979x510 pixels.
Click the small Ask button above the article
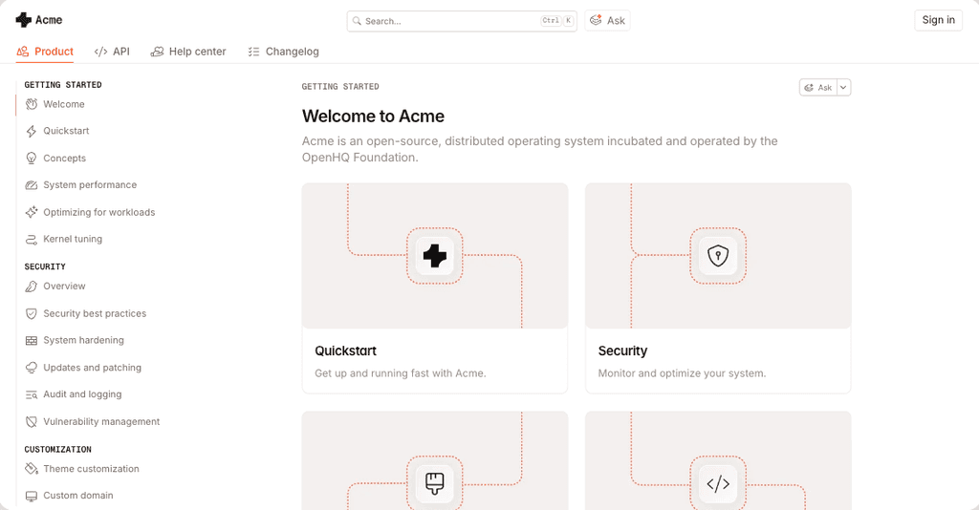(818, 87)
